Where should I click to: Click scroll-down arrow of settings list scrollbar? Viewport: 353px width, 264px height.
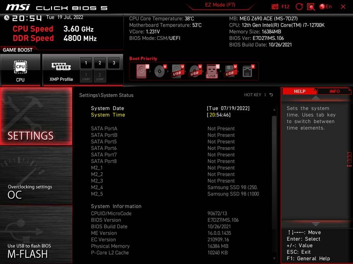[274, 259]
